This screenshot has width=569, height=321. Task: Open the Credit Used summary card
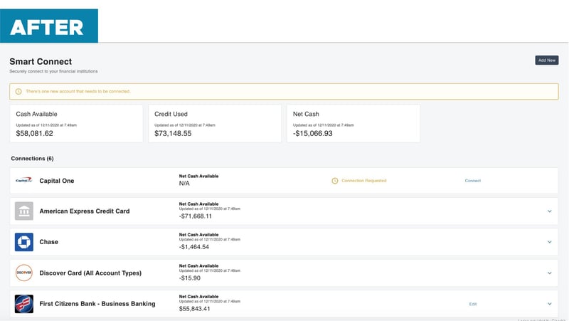[x=215, y=123]
